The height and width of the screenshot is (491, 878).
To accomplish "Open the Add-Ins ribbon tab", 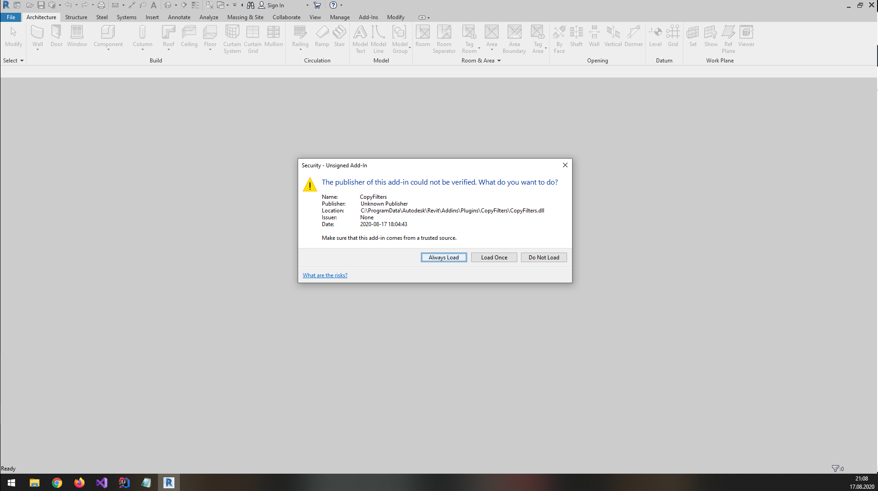I will [x=368, y=17].
